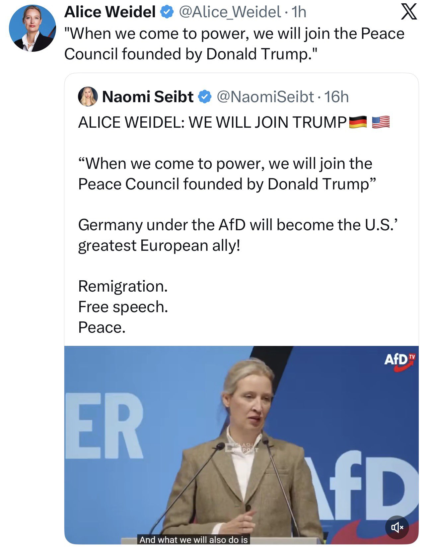The width and height of the screenshot is (428, 551).
Task: Click the US flag emoji
Action: point(381,122)
